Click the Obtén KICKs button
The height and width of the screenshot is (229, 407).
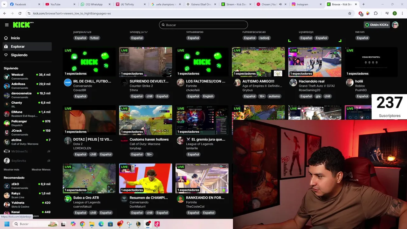(377, 25)
